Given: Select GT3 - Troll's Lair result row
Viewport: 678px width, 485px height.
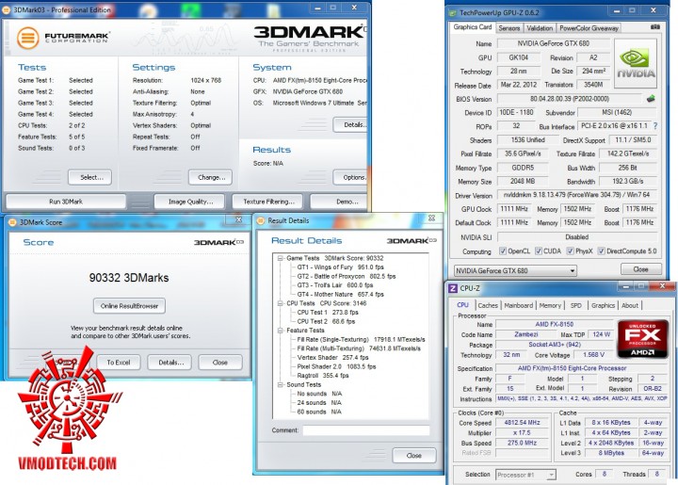Looking at the screenshot, I should click(334, 285).
